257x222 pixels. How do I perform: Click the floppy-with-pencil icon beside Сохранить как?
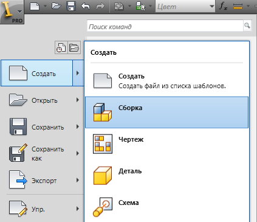18,153
